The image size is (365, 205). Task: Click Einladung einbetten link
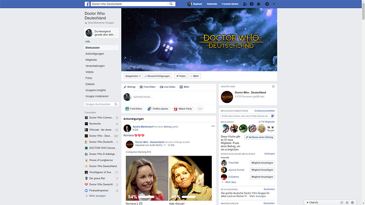265,111
